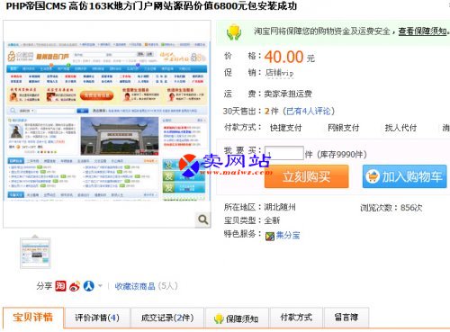The height and width of the screenshot is (332, 450).
Task: Click the magnifier zoom icon on product image
Action: pos(203,220)
